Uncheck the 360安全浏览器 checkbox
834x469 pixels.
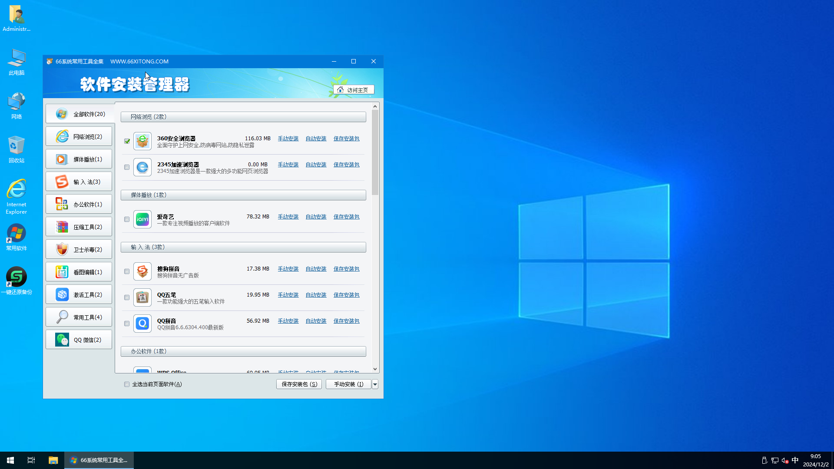click(x=127, y=141)
